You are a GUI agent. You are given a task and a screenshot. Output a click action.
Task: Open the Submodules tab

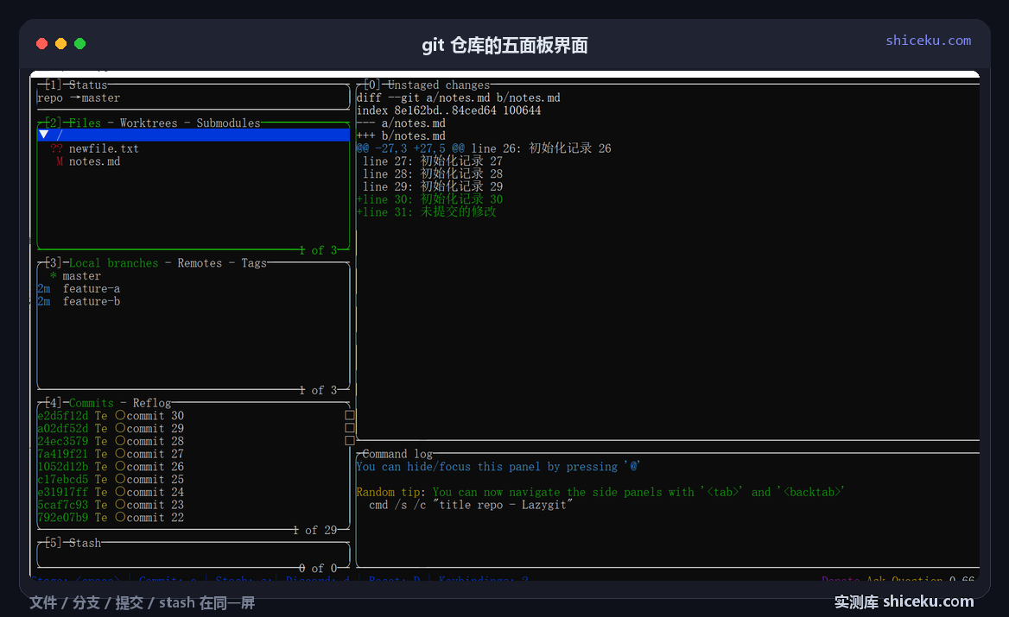[228, 123]
